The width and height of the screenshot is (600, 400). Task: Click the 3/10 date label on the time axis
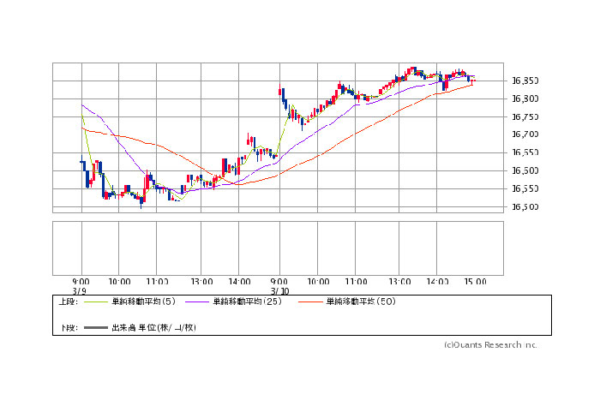[x=280, y=290]
